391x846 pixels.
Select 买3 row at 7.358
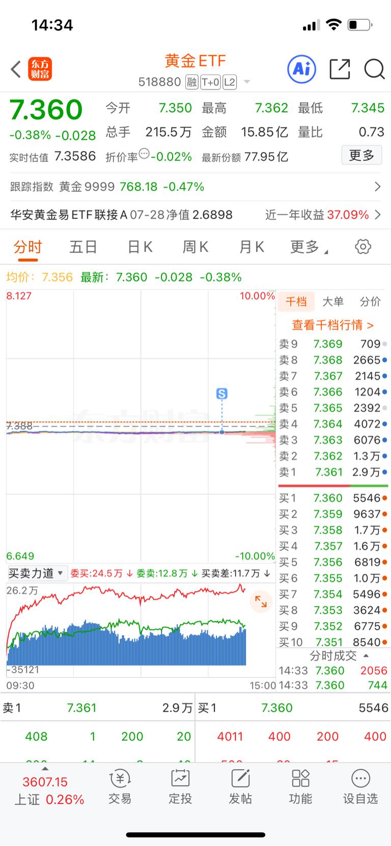click(333, 530)
